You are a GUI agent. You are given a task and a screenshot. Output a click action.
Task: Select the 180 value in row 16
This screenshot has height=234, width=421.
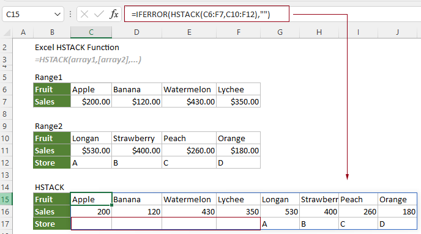tap(397, 212)
